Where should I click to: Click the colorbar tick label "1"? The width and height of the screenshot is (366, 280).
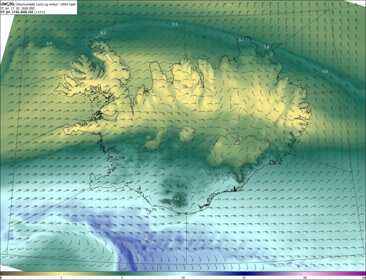(x=61, y=278)
